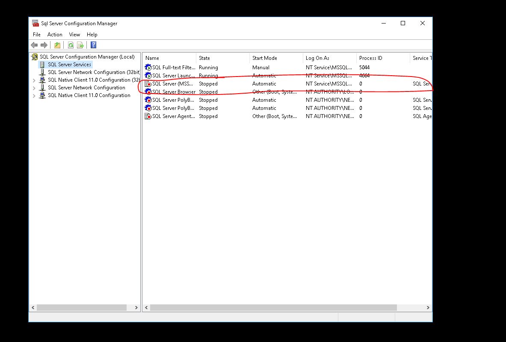Go back with the toolbar Back arrow
Screen dimensions: 506x342
(x=34, y=45)
